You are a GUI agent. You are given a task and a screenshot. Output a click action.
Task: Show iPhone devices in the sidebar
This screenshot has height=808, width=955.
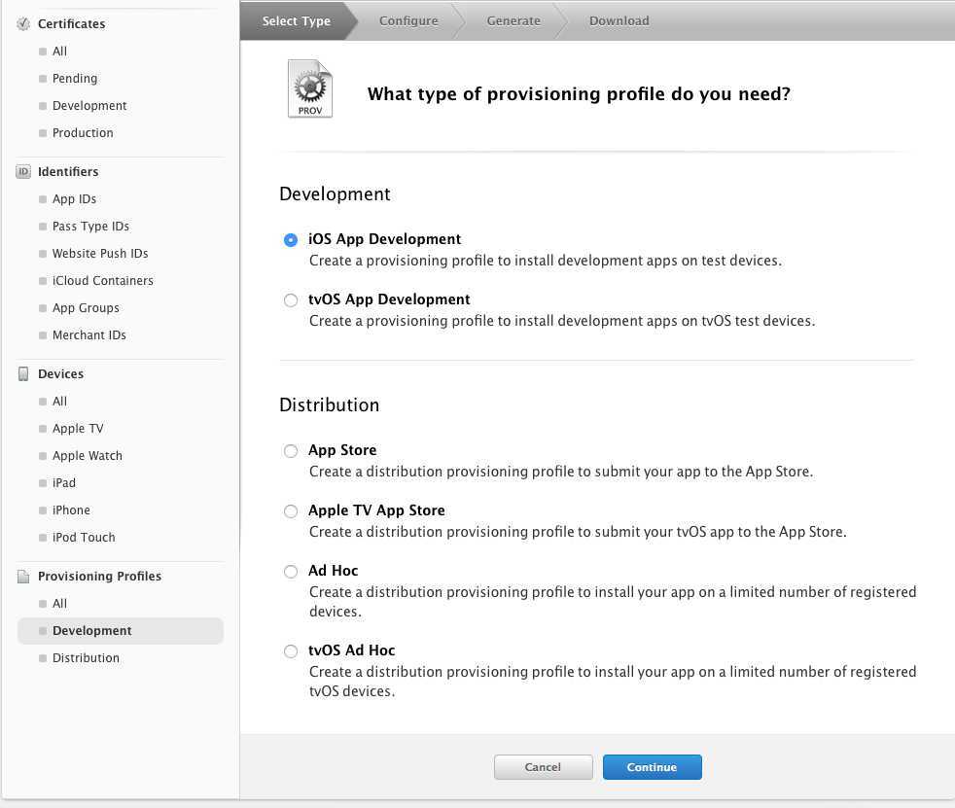71,510
